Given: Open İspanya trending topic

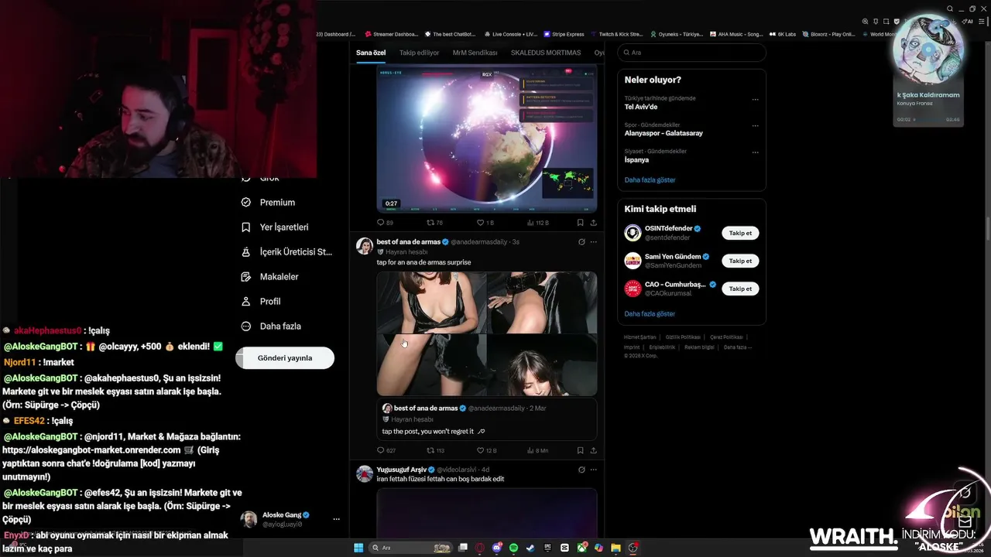Looking at the screenshot, I should pyautogui.click(x=636, y=160).
